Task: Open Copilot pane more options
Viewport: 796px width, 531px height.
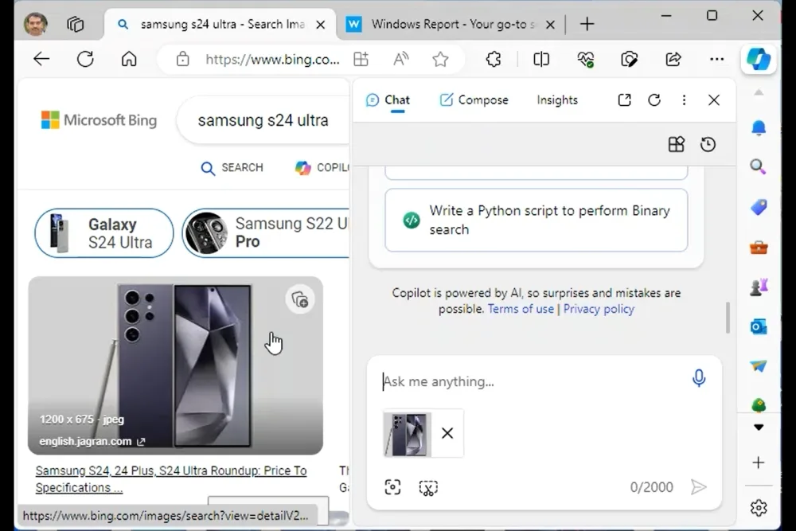Action: click(684, 100)
